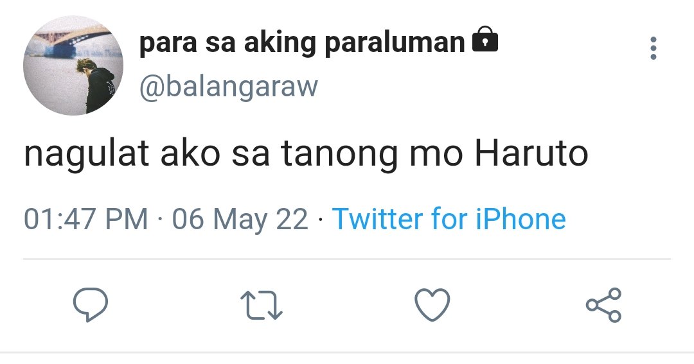View the circular profile picture
Image resolution: width=694 pixels, height=364 pixels.
[73, 65]
